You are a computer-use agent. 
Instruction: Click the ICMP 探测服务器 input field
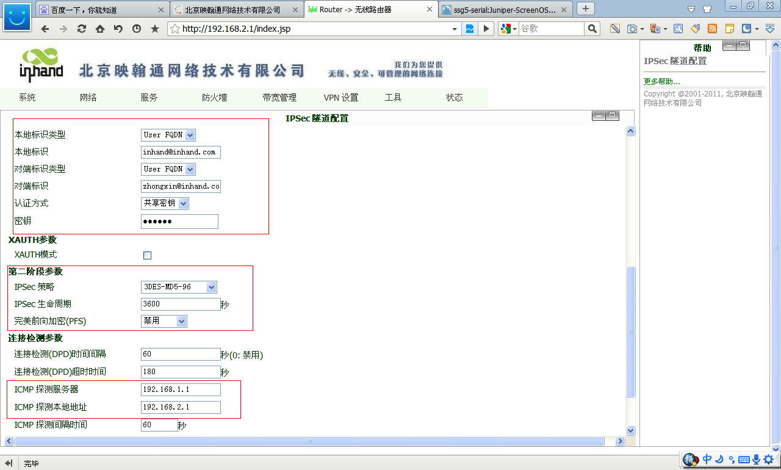180,389
